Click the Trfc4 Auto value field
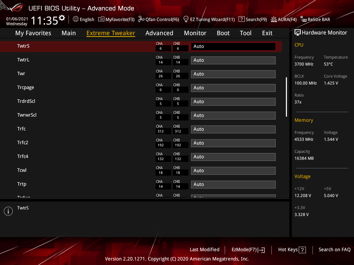 233,157
